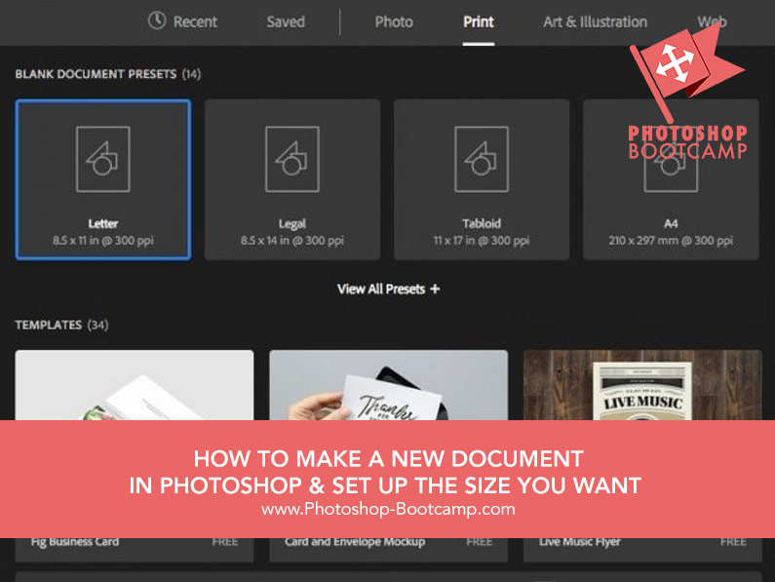Viewport: 775px width, 582px height.
Task: Open the Fig Business Card template thumbnail
Action: pos(135,385)
